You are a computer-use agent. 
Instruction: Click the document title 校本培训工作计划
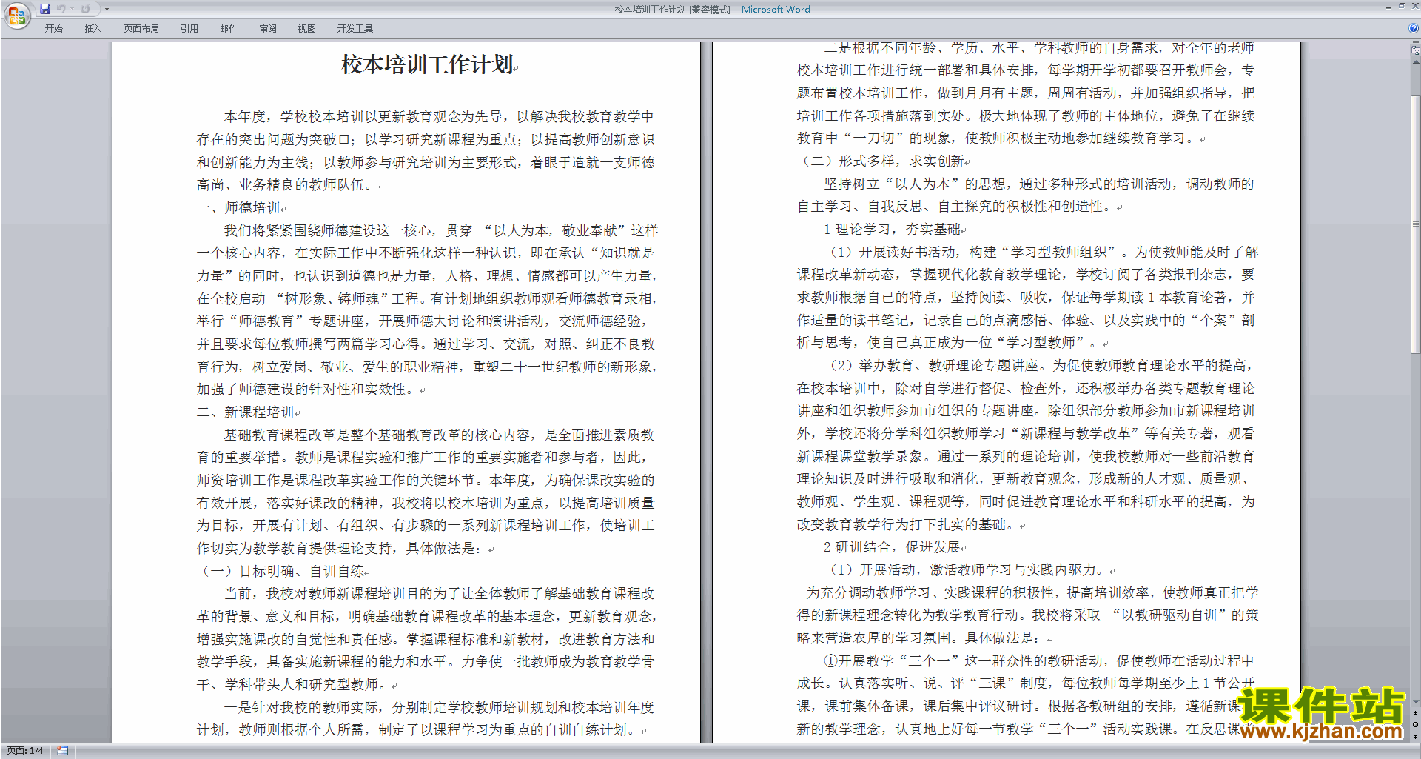(427, 64)
